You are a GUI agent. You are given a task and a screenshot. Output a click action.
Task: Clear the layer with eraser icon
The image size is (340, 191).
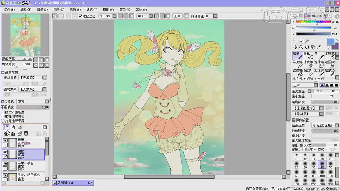[x=20, y=133]
